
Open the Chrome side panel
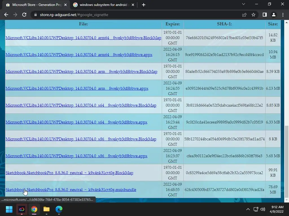[265, 15]
